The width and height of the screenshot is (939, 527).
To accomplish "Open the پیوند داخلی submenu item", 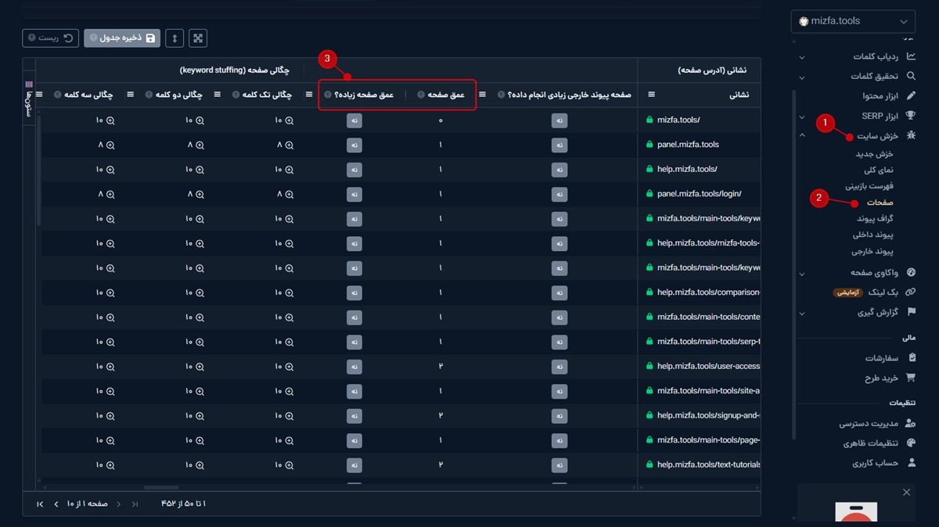I will click(x=873, y=235).
